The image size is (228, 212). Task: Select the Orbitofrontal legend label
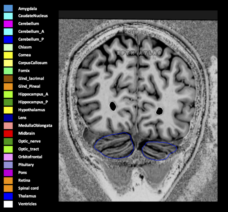tap(30, 157)
